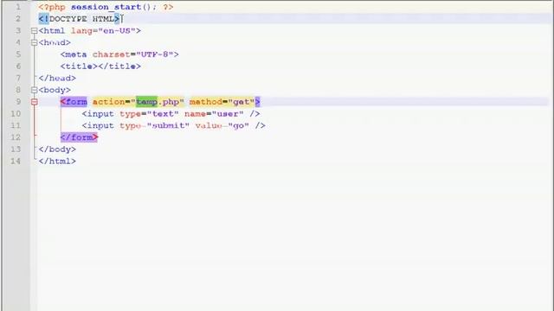This screenshot has width=554, height=311.
Task: Click the closing head tag
Action: 57,79
